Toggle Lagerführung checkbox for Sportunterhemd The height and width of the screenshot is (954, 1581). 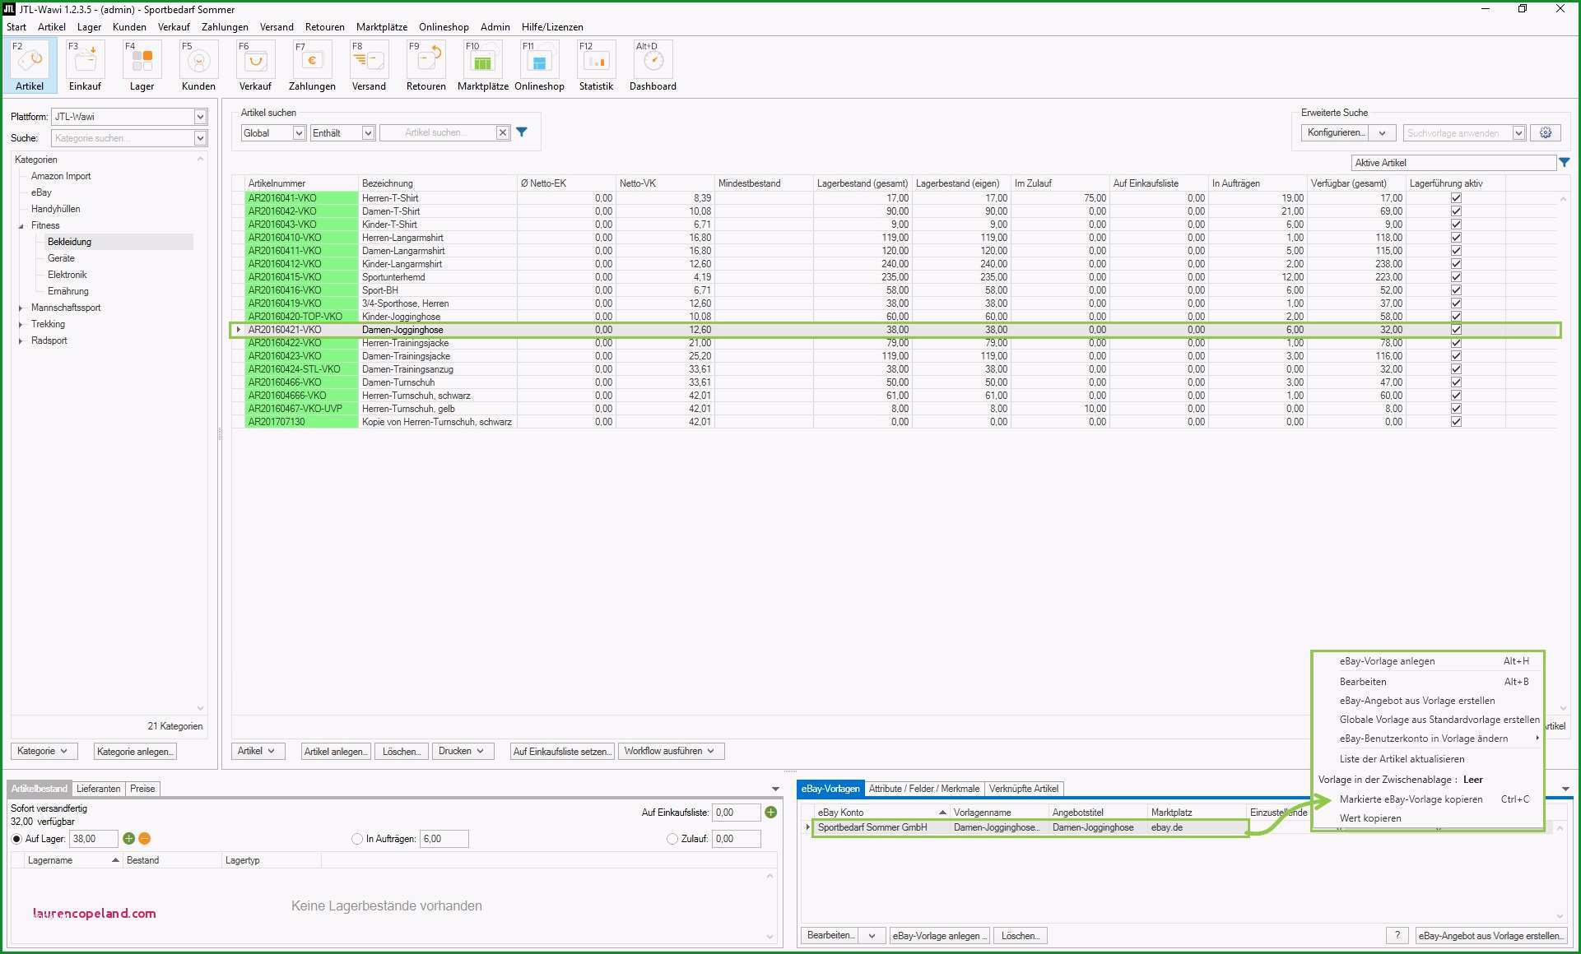click(1456, 277)
